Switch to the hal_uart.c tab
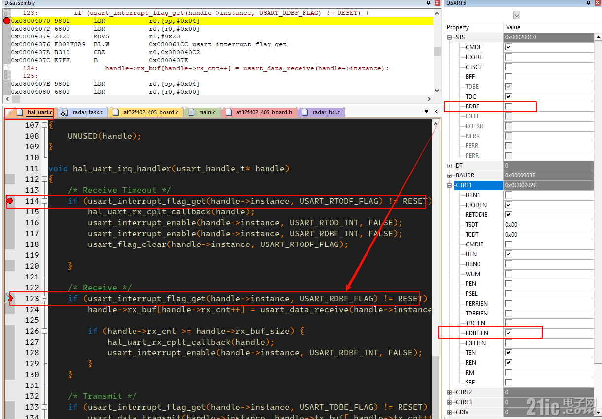This screenshot has height=419, width=602. tap(39, 112)
